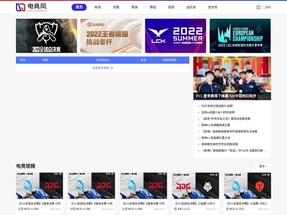287x215 pixels.
Task: Open title 小组赛 10月11日 RGE vs TES
Action: tap(247, 206)
